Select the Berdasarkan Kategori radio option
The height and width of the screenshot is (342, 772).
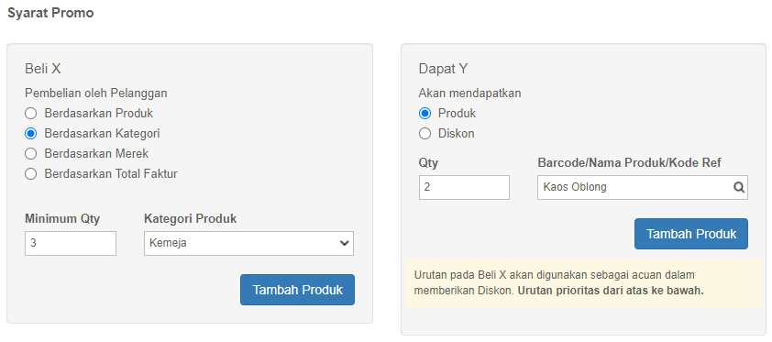[x=30, y=134]
